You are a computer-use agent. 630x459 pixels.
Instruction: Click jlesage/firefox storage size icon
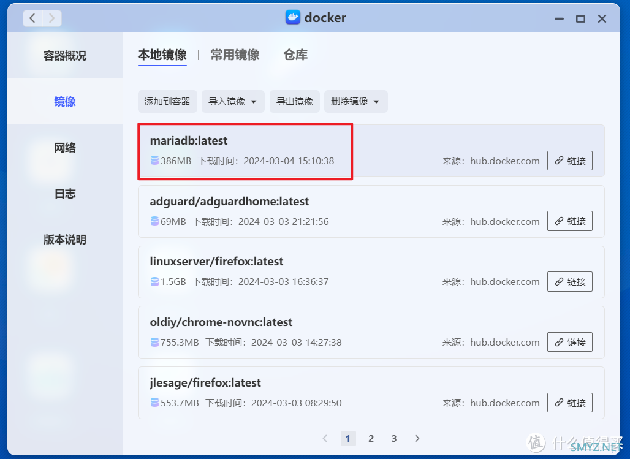point(154,403)
